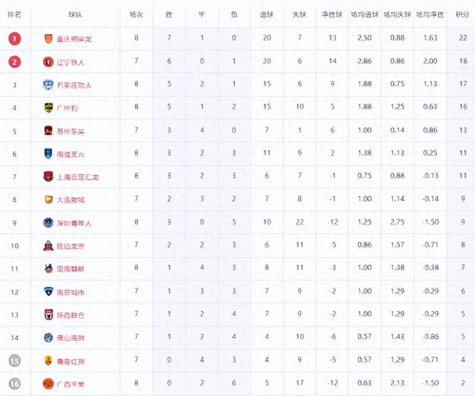Click the 青岛红狮 team badge
The width and height of the screenshot is (475, 396).
(x=49, y=361)
